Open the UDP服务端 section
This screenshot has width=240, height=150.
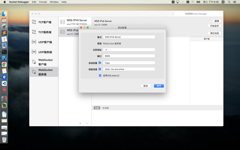(44, 52)
